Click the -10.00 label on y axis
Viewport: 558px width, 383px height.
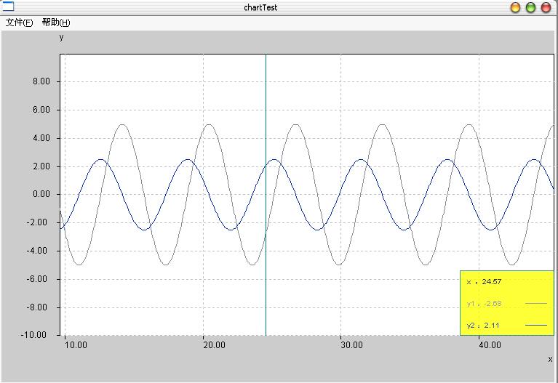tap(38, 335)
